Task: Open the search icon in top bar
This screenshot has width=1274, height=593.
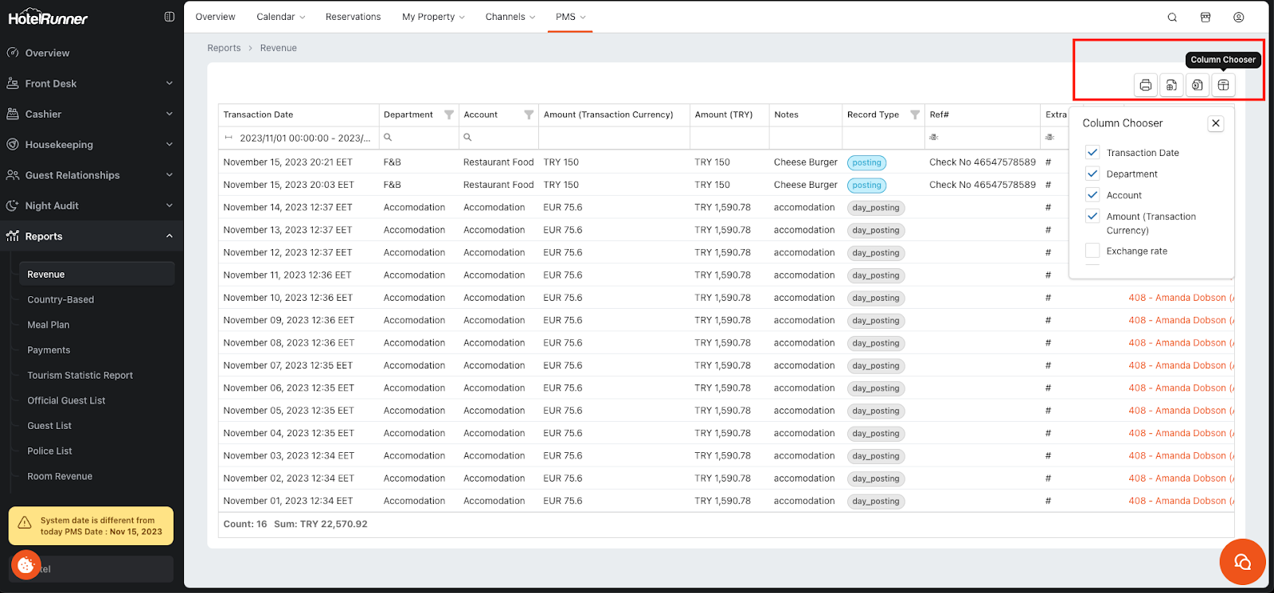Action: pos(1172,18)
